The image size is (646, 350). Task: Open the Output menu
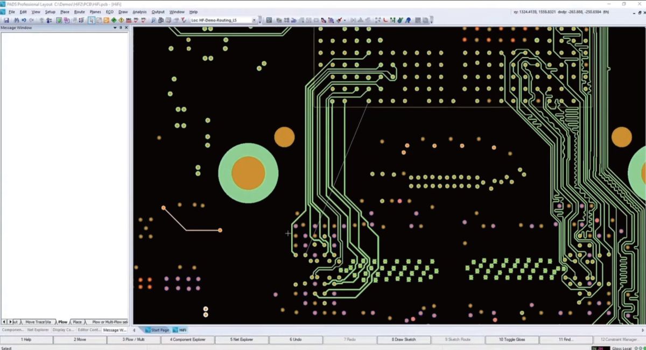pos(158,11)
